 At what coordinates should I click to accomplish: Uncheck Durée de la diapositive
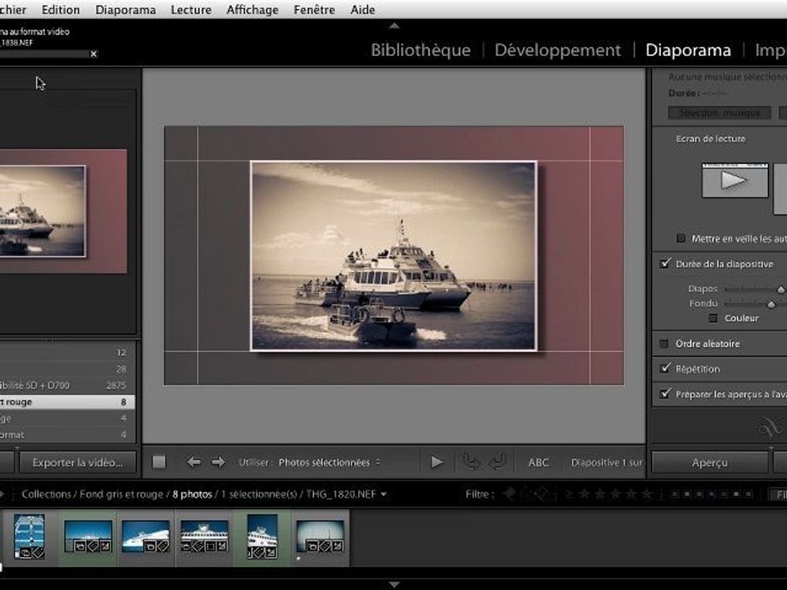pyautogui.click(x=666, y=263)
